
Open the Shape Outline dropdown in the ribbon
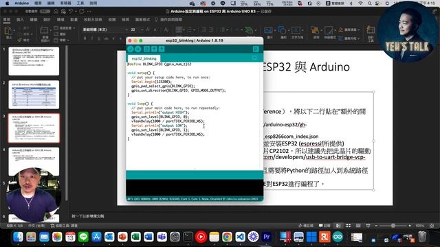click(349, 38)
